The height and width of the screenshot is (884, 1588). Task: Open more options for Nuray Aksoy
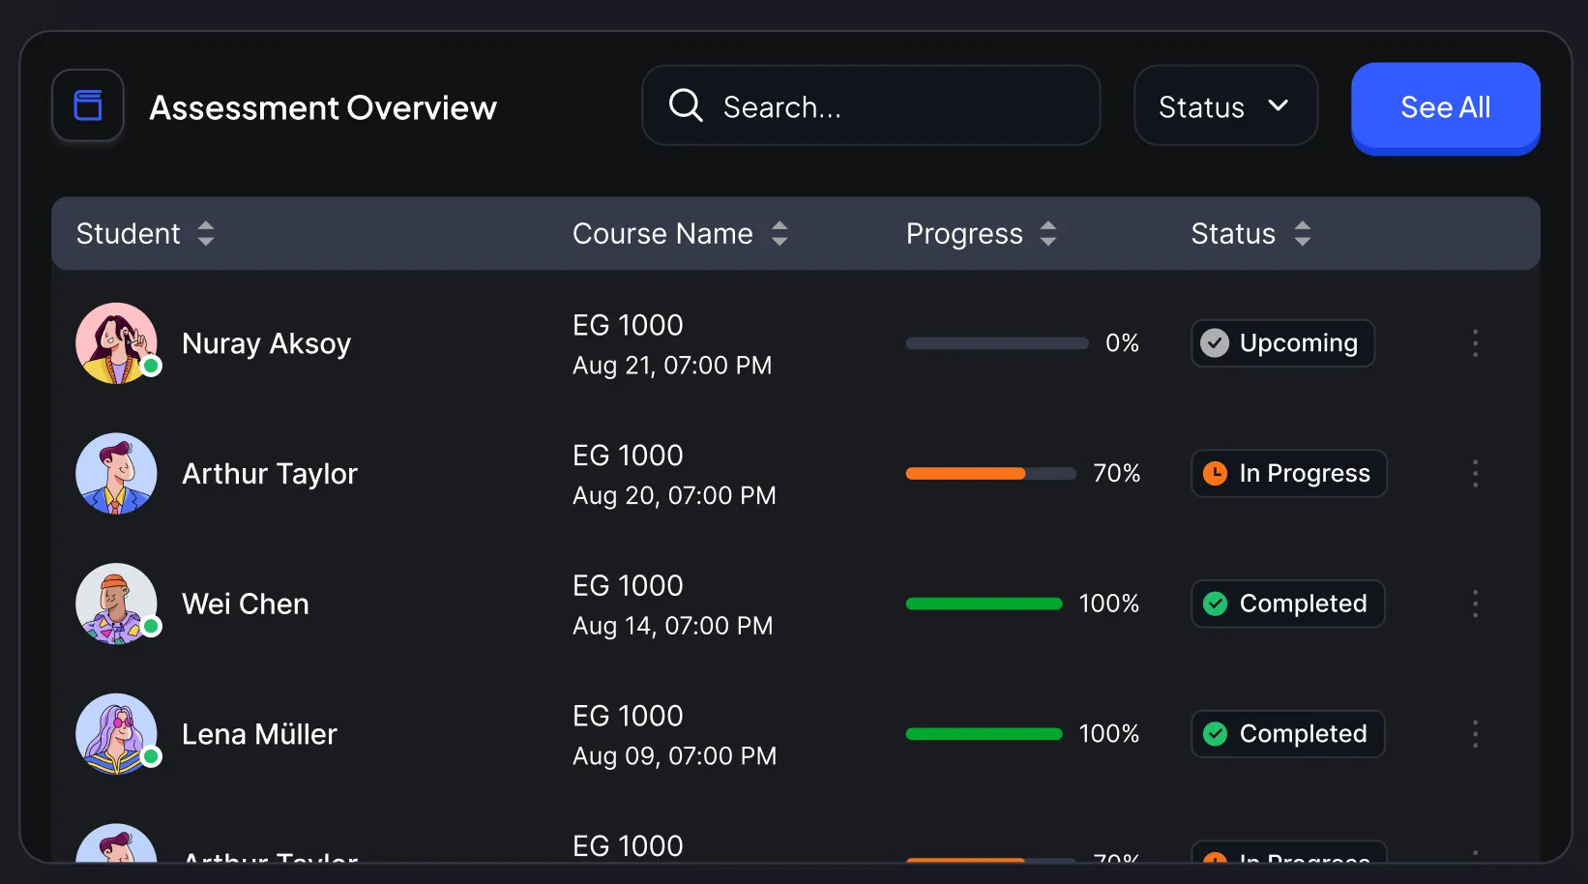pos(1475,343)
